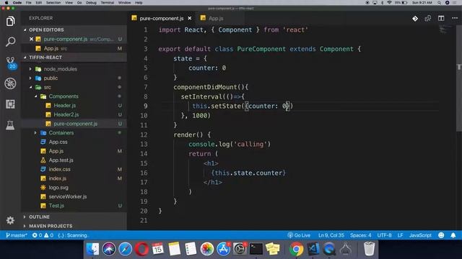Click the source control diamond icon in editor toolbar
The image size is (462, 259).
tap(415, 19)
